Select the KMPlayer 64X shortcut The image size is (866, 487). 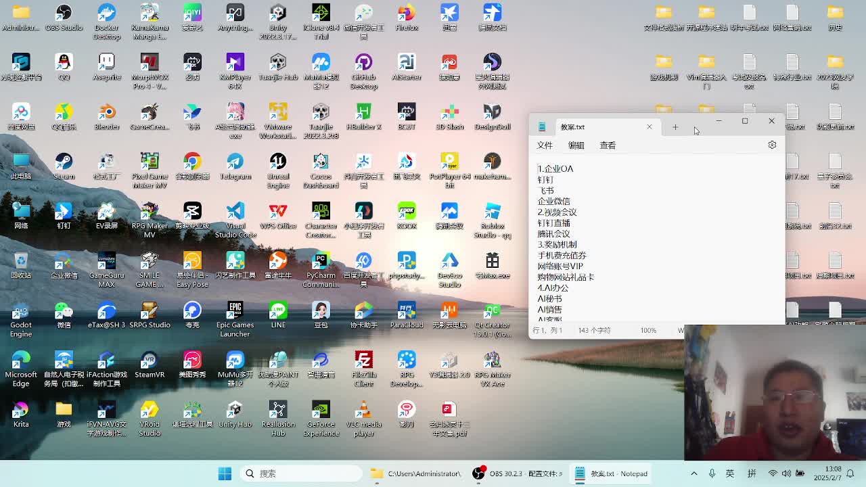(x=235, y=72)
